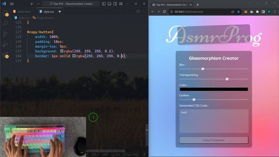Open Run and Debug view
The image size is (279, 157).
(x=5, y=44)
